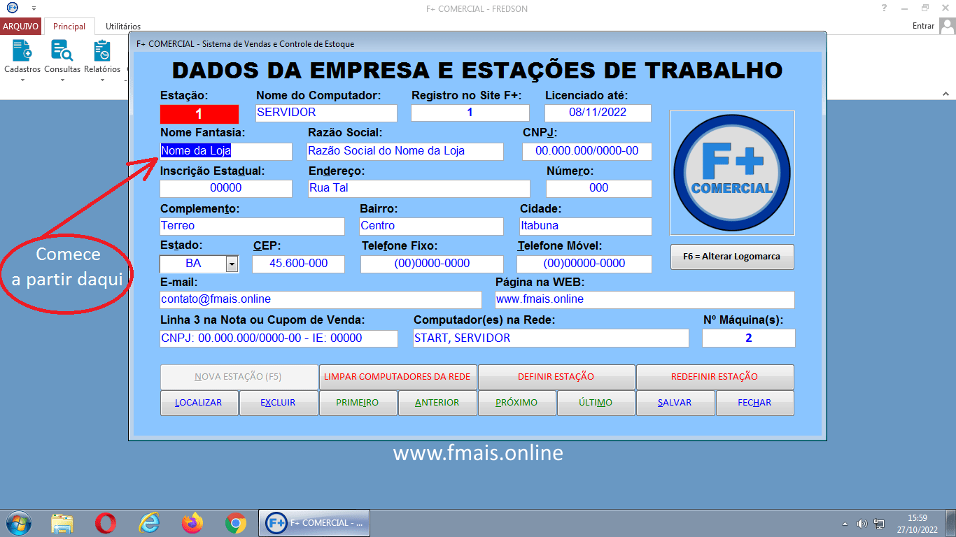
Task: Go to ANTERIOR record
Action: point(437,403)
